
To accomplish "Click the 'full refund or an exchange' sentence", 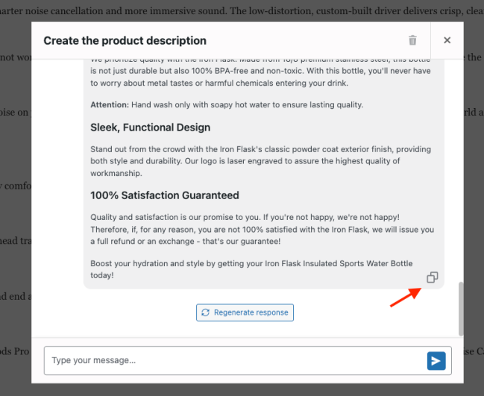I will click(x=186, y=242).
